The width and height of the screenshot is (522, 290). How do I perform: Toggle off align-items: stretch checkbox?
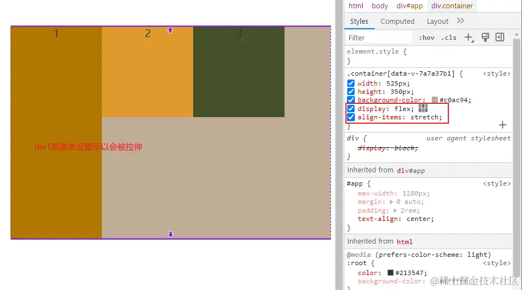point(351,117)
